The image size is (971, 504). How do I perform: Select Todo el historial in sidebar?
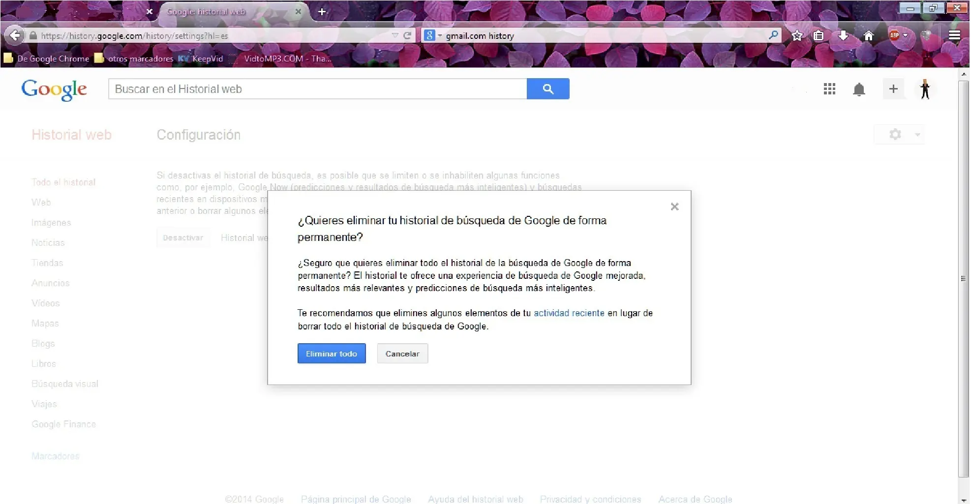tap(63, 182)
